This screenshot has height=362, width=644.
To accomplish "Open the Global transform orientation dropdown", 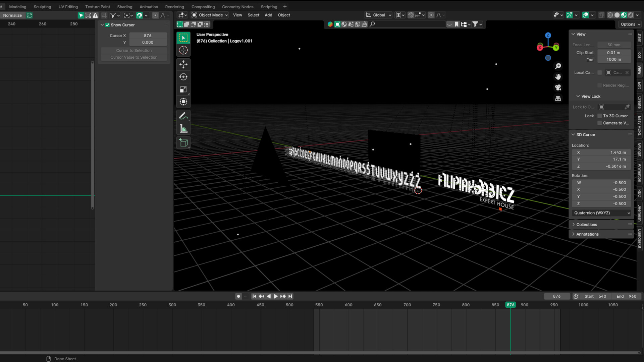I will (x=378, y=15).
